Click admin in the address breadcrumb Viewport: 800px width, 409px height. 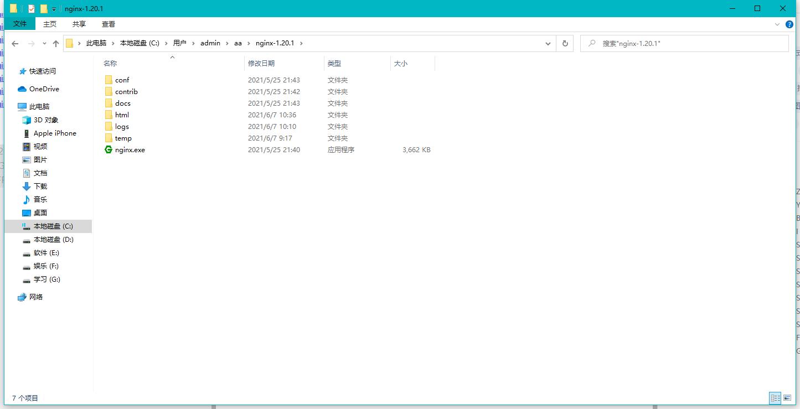click(x=210, y=43)
